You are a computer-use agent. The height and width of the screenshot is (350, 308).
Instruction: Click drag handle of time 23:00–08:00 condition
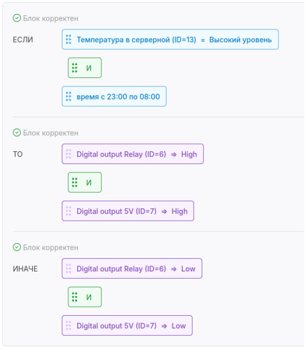pyautogui.click(x=69, y=96)
